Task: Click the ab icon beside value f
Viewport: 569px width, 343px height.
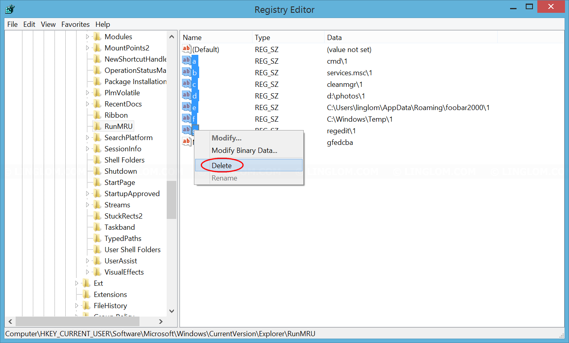Action: (x=186, y=119)
